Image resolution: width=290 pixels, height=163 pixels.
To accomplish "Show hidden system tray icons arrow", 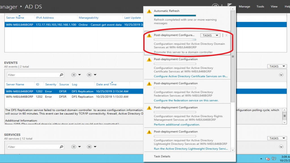I will coord(261,159).
